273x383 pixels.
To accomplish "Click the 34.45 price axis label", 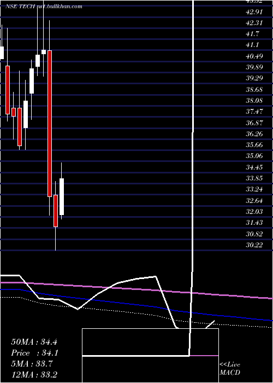I will 254,167.
